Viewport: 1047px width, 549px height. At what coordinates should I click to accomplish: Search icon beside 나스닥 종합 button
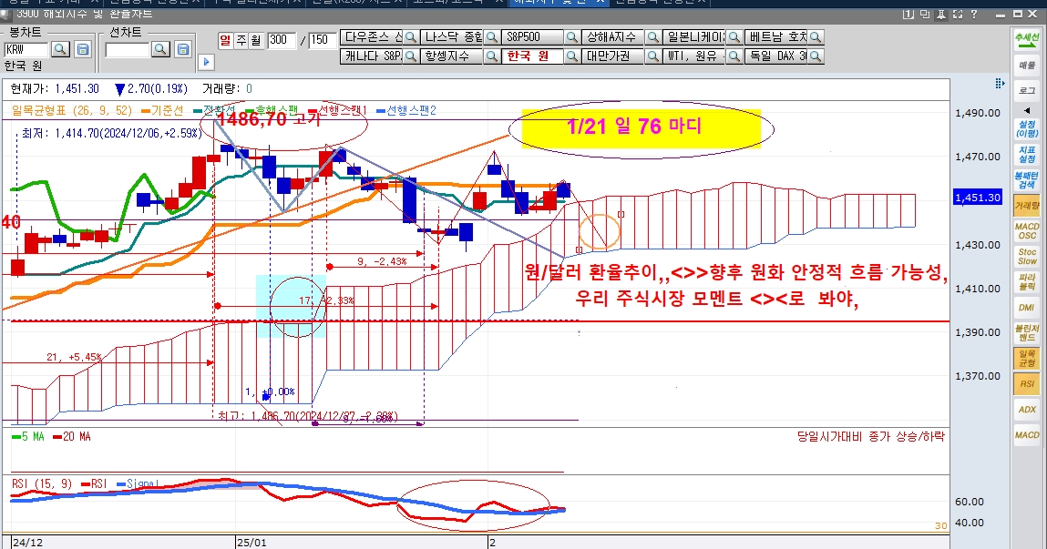point(491,37)
